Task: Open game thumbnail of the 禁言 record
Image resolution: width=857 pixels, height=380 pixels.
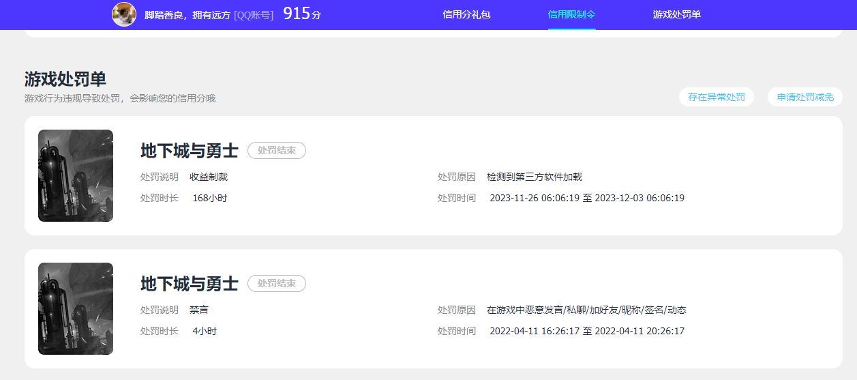Action: click(76, 308)
